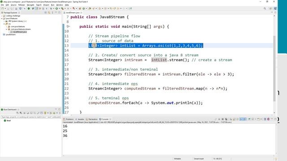Click the Boot Dashboard start/restart icon
287x161 pixels.
coord(17,113)
